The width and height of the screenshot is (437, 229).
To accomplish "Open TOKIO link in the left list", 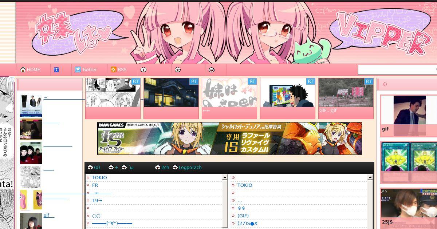I will pyautogui.click(x=99, y=178).
